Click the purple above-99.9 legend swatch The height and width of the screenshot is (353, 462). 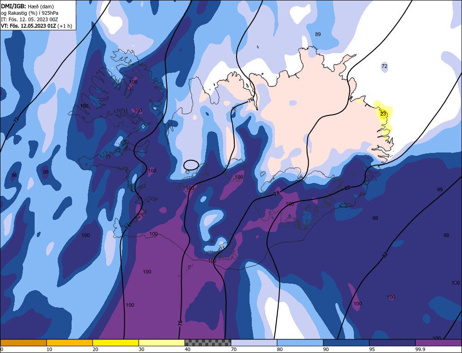(438, 342)
